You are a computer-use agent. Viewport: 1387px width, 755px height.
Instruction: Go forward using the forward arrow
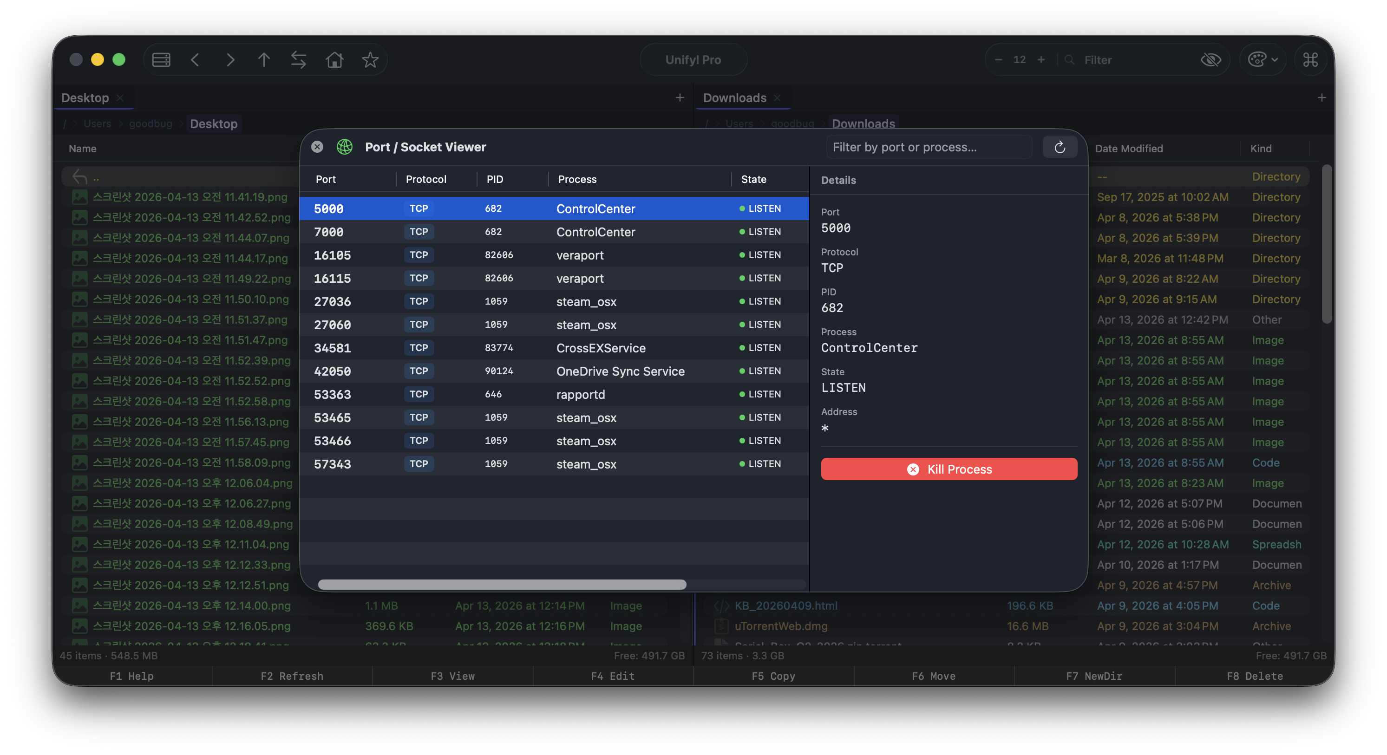click(x=230, y=60)
